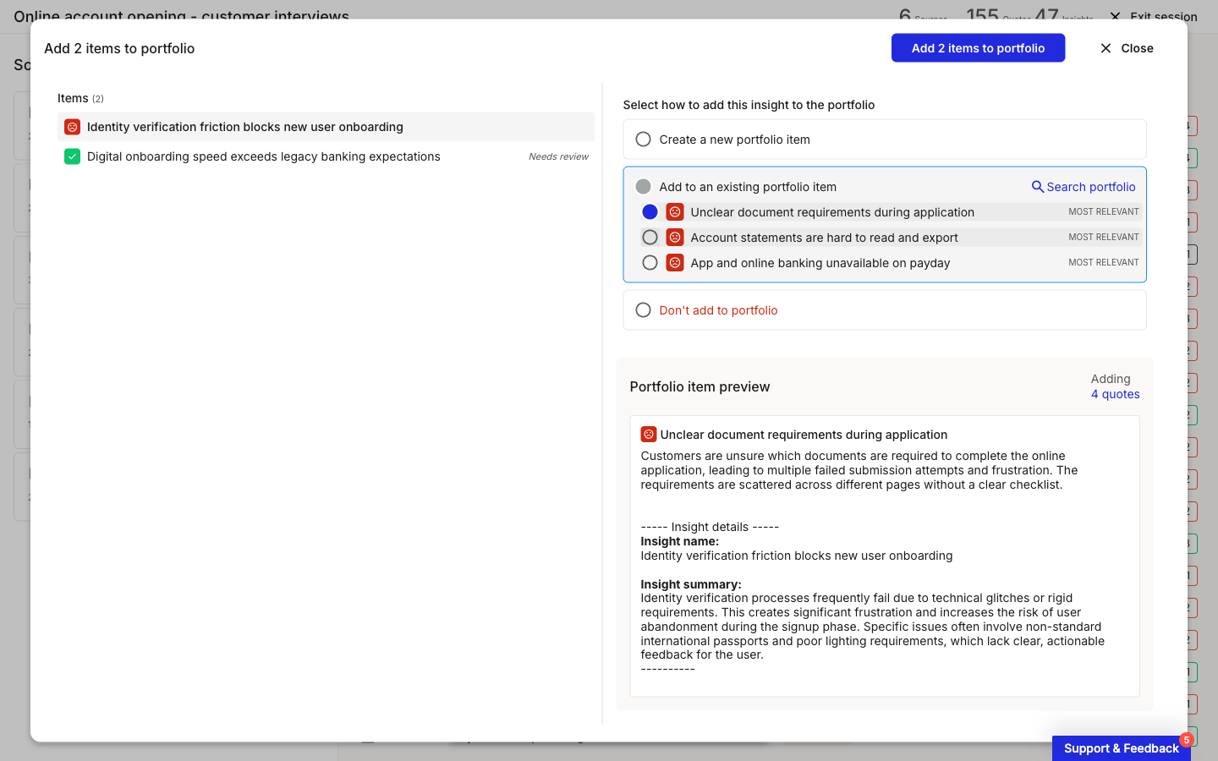Click the Needs review label

coord(558,156)
